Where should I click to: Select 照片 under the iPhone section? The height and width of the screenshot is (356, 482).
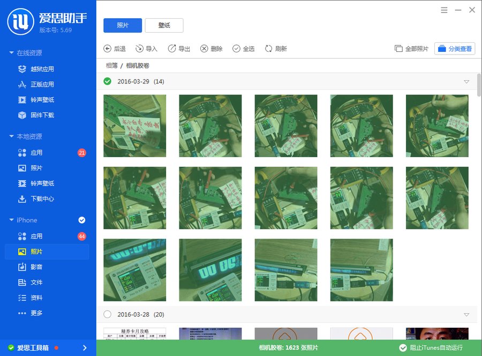point(47,252)
